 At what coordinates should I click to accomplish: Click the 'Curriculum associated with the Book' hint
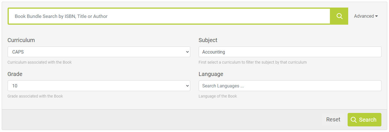point(40,62)
